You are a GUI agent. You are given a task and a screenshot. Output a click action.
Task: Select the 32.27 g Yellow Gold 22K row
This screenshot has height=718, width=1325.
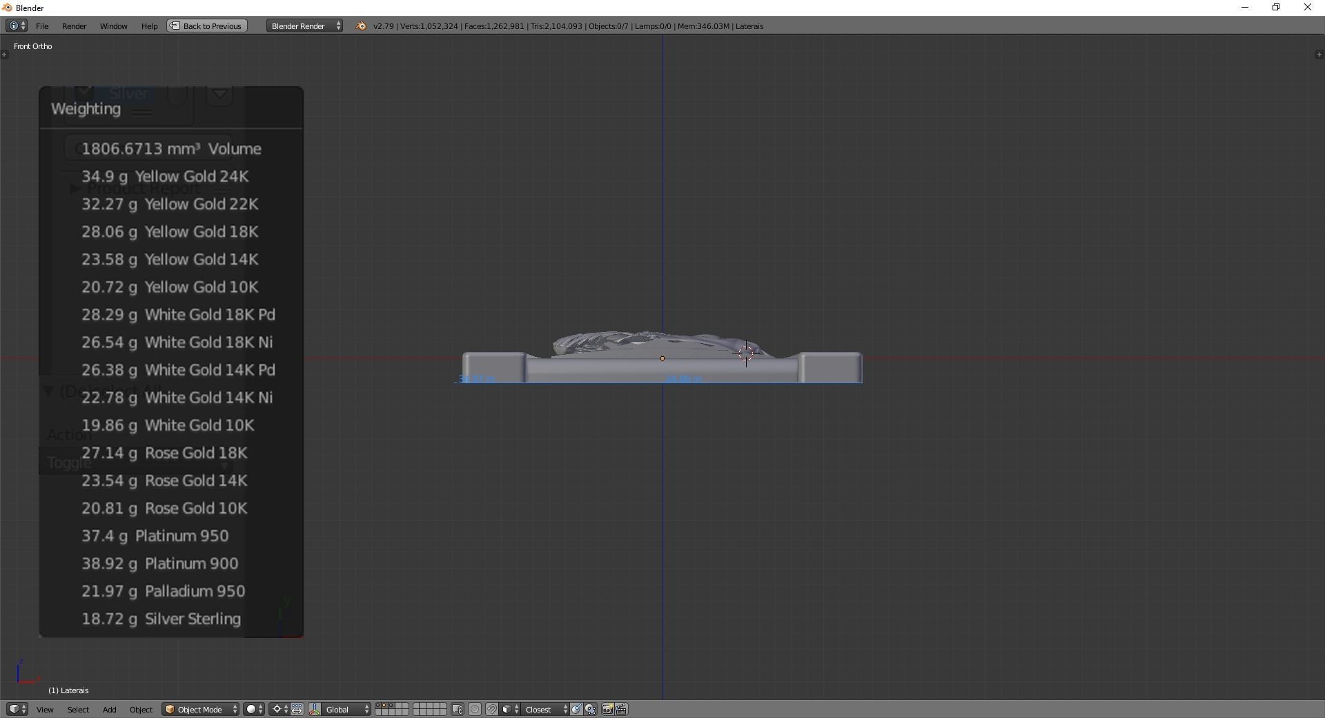coord(171,204)
